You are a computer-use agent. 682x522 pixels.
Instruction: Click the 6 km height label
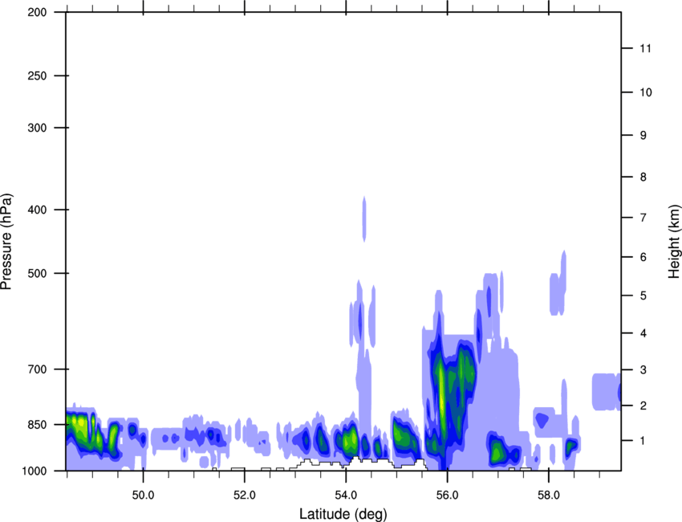[643, 257]
